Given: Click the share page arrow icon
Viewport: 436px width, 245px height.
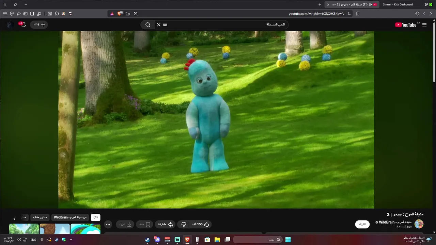Looking at the screenshot, I should coord(128,14).
